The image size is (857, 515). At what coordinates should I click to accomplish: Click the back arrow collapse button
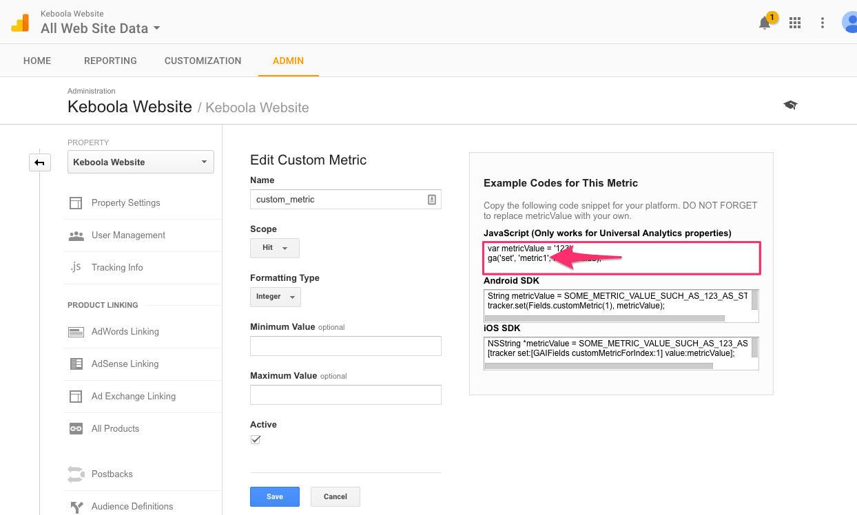[39, 162]
